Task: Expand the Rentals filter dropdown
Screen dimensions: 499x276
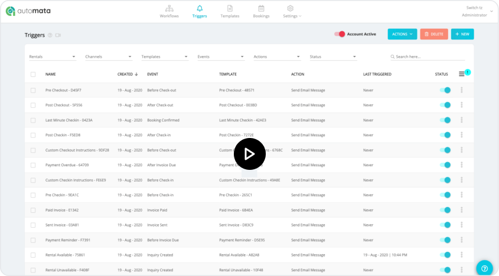Action: (53, 57)
